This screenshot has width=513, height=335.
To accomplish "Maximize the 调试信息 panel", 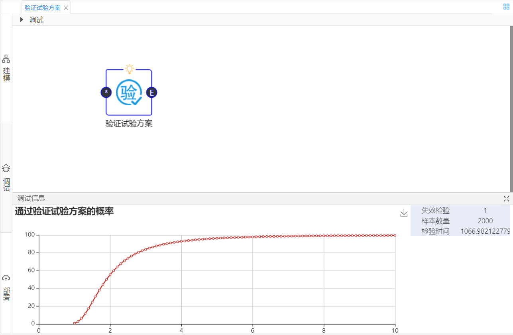I will point(506,199).
